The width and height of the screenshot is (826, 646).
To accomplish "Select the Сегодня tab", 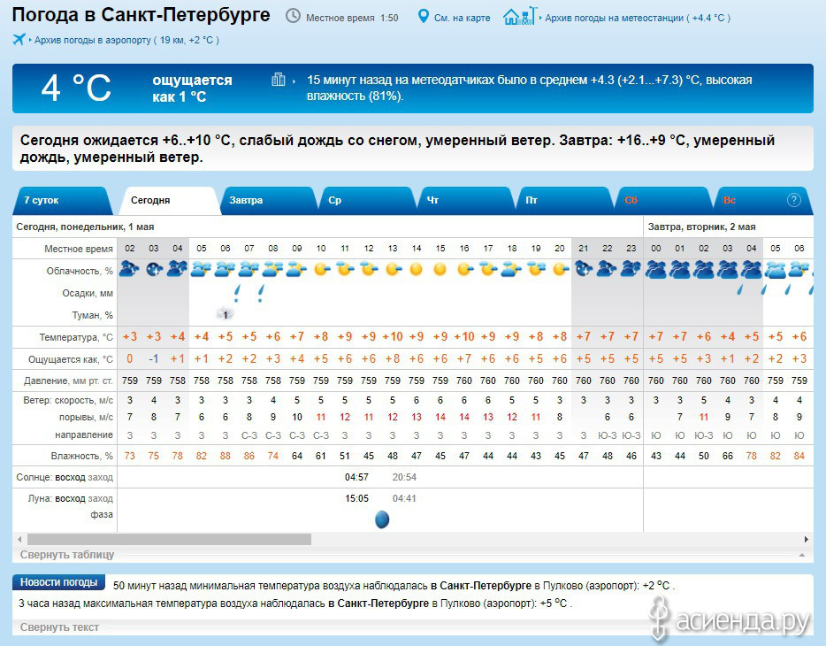I will [170, 200].
